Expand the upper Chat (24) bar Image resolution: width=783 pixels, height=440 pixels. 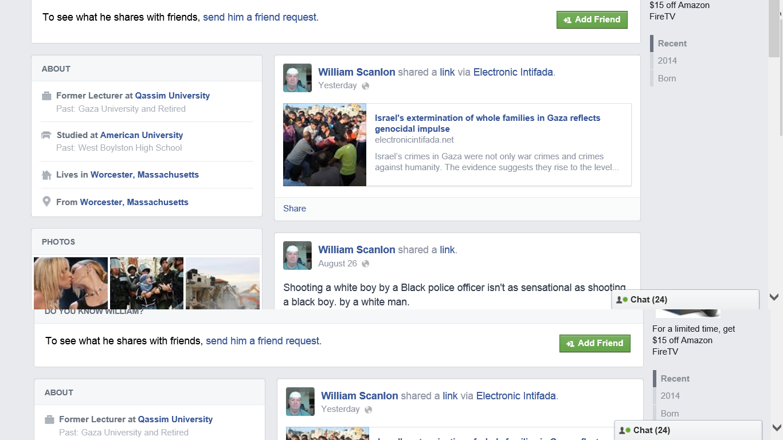686,300
